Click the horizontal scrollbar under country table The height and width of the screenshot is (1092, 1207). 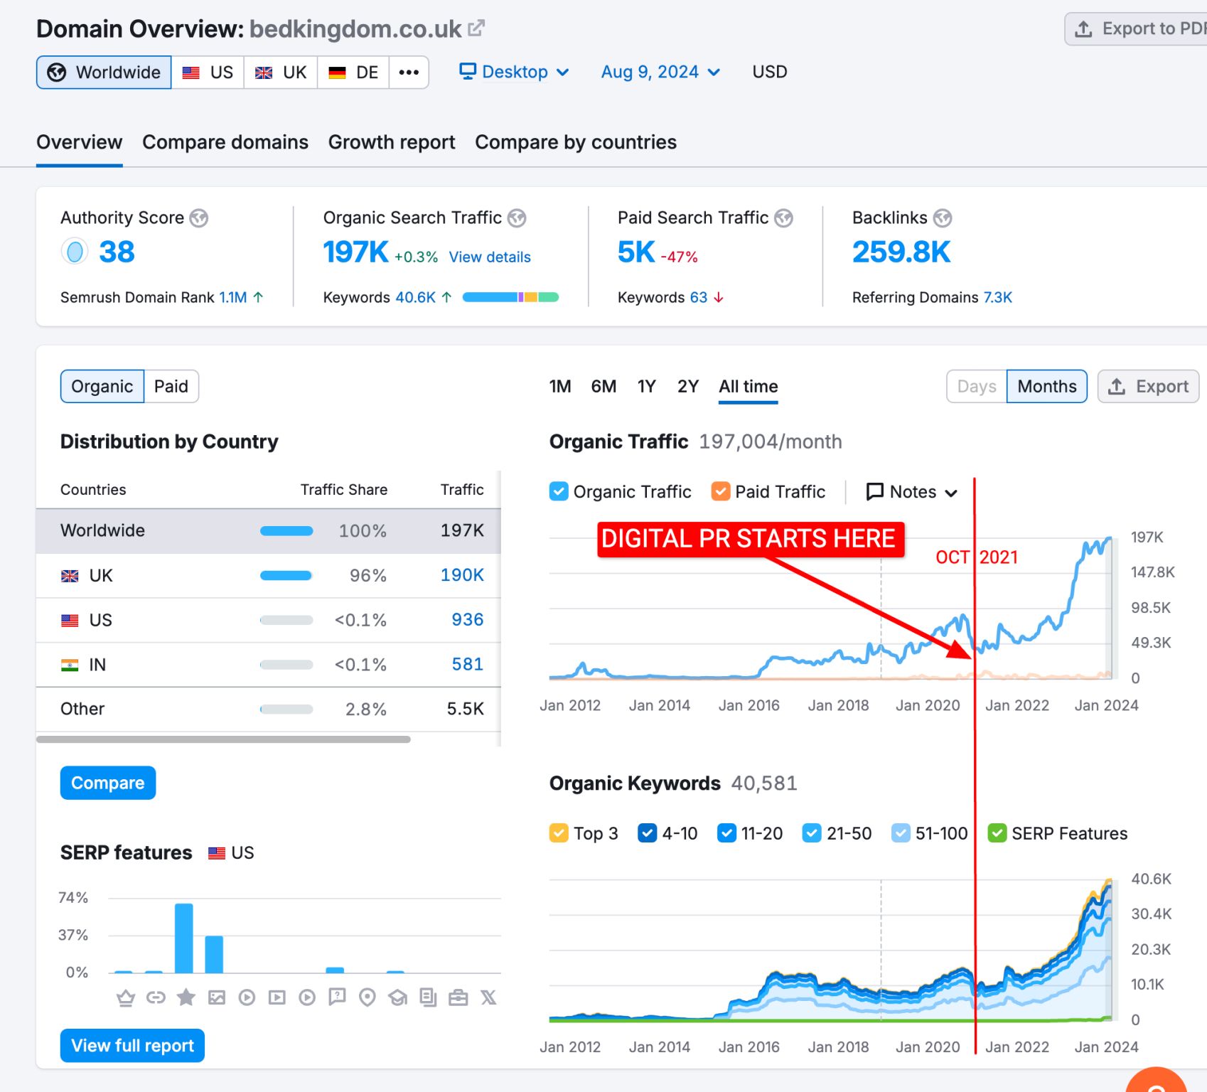coord(223,739)
